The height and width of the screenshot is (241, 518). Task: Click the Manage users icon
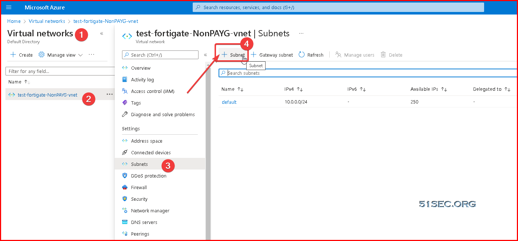pos(338,55)
